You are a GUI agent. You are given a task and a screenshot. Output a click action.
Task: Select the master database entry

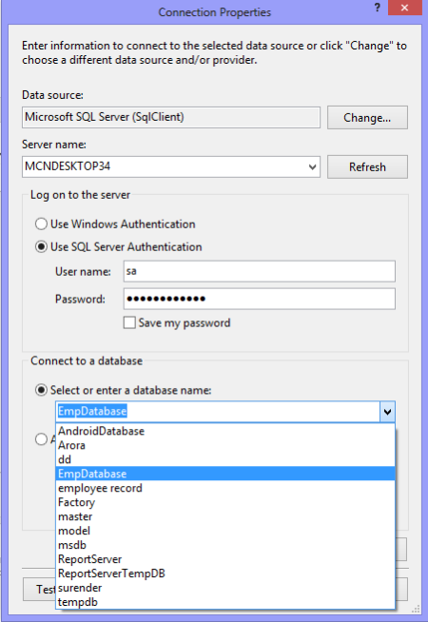coord(225,516)
